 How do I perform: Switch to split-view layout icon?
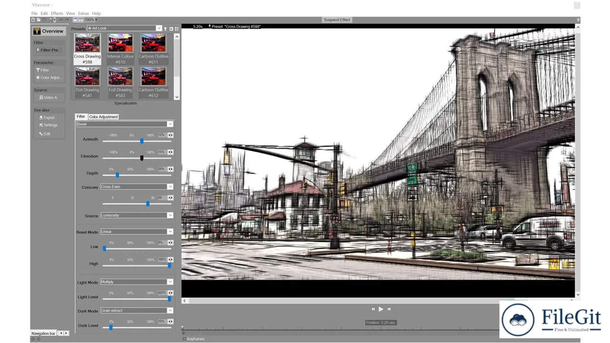(x=81, y=20)
